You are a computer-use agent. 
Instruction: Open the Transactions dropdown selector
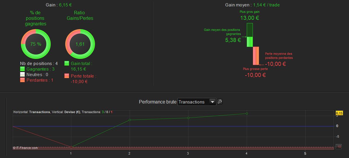pyautogui.click(x=197, y=102)
